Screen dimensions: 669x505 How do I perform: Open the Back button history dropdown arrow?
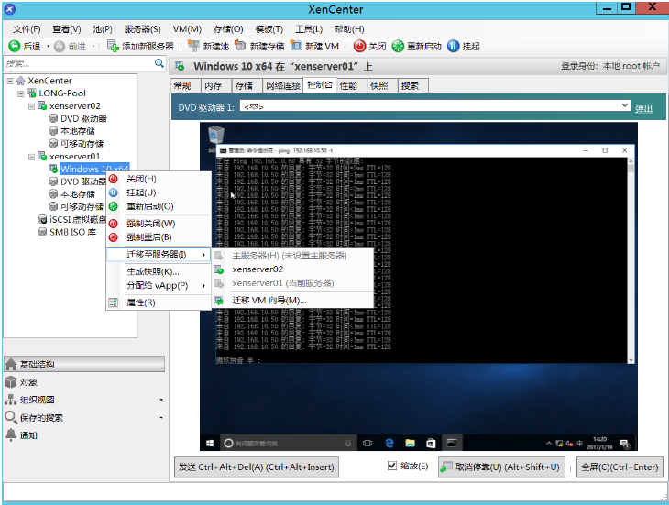tap(48, 46)
